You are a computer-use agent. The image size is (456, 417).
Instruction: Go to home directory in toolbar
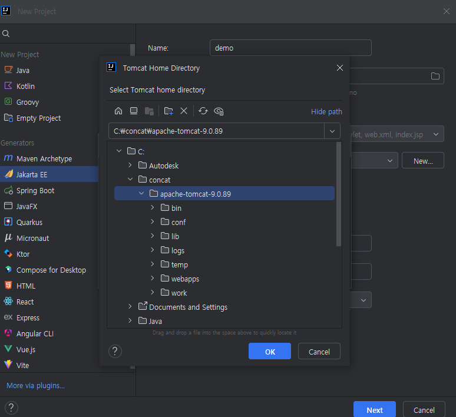tap(118, 111)
